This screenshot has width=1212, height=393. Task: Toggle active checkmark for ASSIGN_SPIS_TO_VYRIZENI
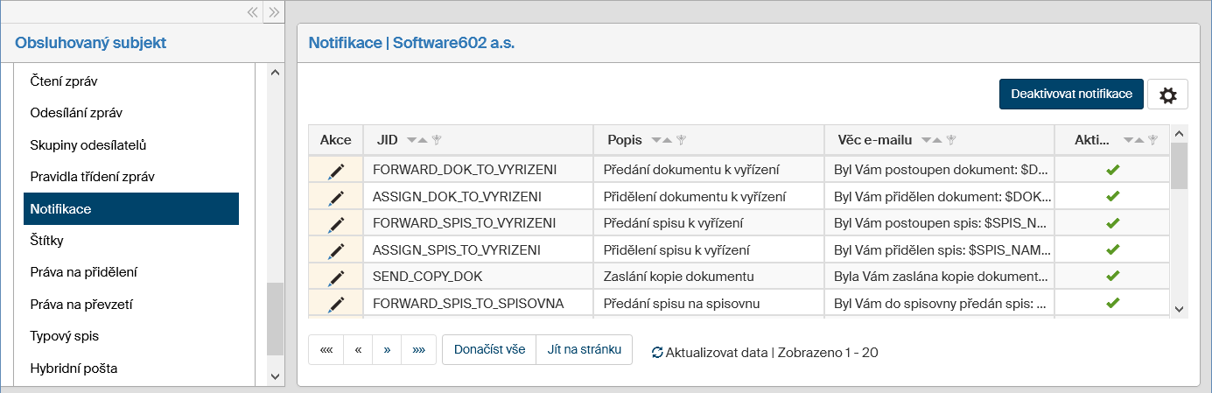pyautogui.click(x=1113, y=249)
